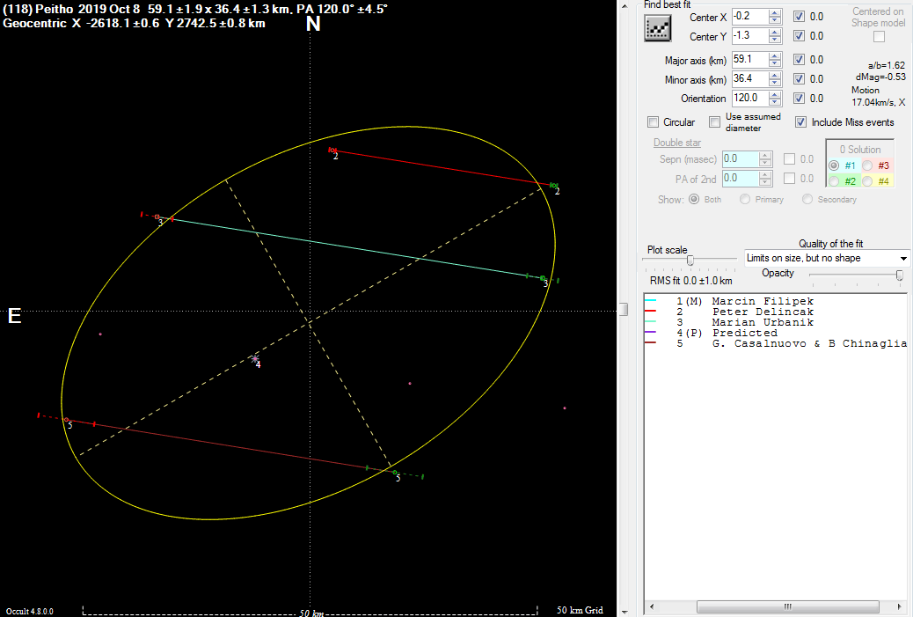Click the "0 Solution" label
The image size is (913, 617).
[860, 150]
